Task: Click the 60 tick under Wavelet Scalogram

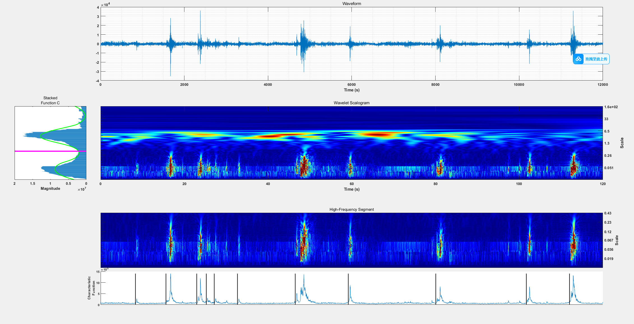Action: point(351,184)
